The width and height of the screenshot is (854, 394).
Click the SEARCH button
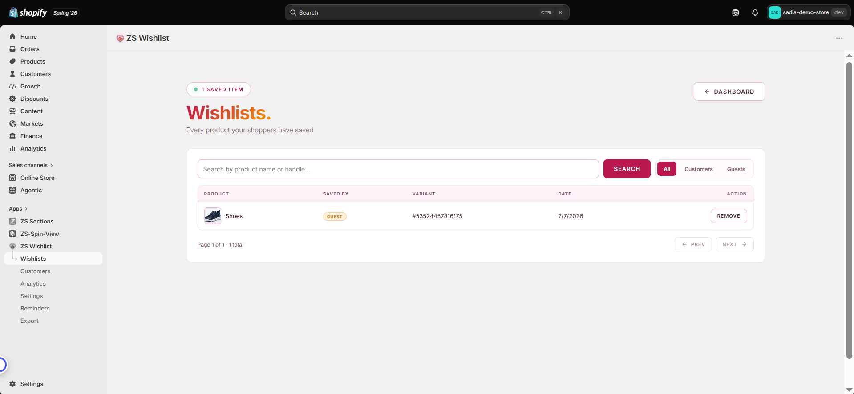(627, 169)
